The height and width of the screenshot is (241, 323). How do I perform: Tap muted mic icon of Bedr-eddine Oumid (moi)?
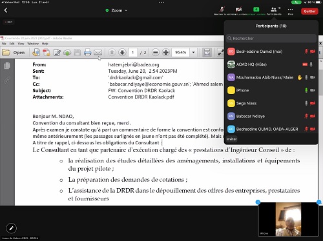306,52
